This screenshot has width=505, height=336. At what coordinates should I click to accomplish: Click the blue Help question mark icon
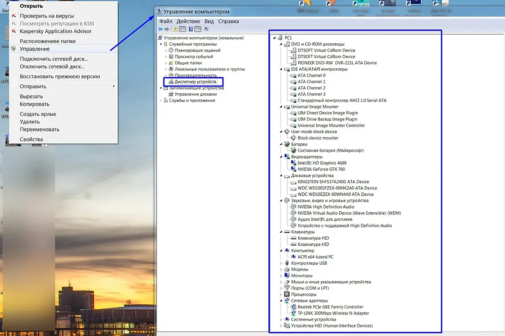click(x=191, y=29)
